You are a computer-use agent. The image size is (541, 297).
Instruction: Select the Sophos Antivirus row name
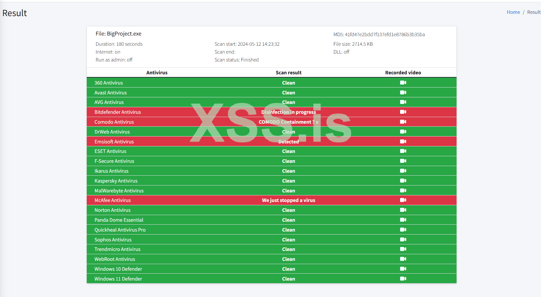tap(113, 240)
